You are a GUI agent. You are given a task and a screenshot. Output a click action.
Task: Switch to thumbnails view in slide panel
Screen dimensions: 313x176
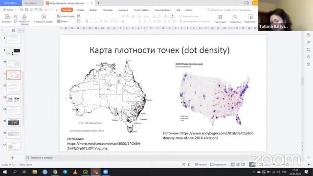pyautogui.click(x=21, y=30)
